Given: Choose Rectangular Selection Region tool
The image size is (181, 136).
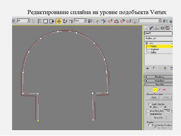Looking at the screenshot, I should (x=46, y=21).
